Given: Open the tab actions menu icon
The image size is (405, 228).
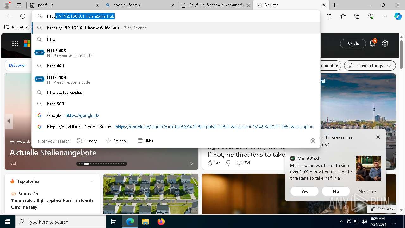Looking at the screenshot, I should coord(19,5).
